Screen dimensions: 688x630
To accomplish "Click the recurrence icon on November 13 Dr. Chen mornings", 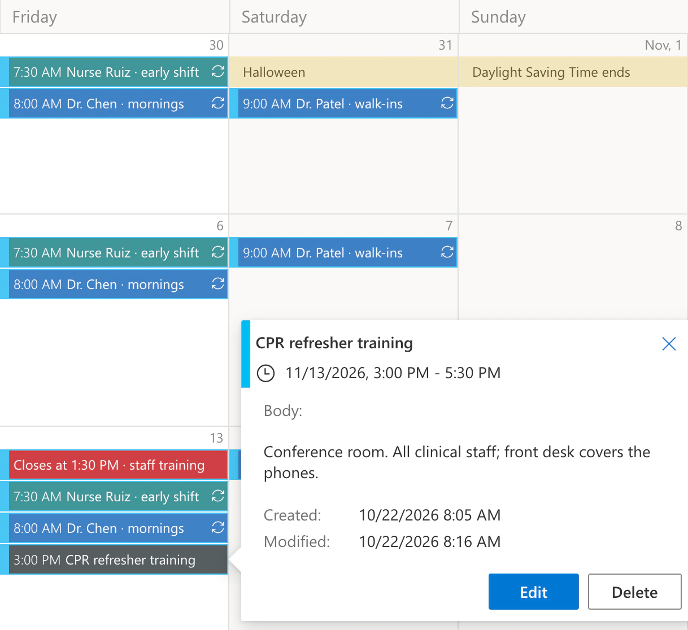I will 218,528.
